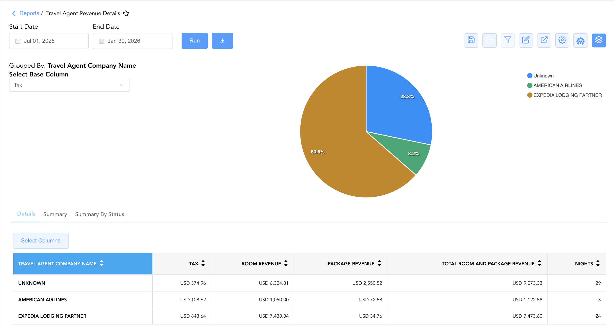Sort Total Room and Package Revenue column
The height and width of the screenshot is (330, 615).
pos(539,263)
